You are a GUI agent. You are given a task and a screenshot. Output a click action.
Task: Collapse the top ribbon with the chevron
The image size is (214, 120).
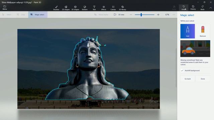pyautogui.click(x=211, y=8)
